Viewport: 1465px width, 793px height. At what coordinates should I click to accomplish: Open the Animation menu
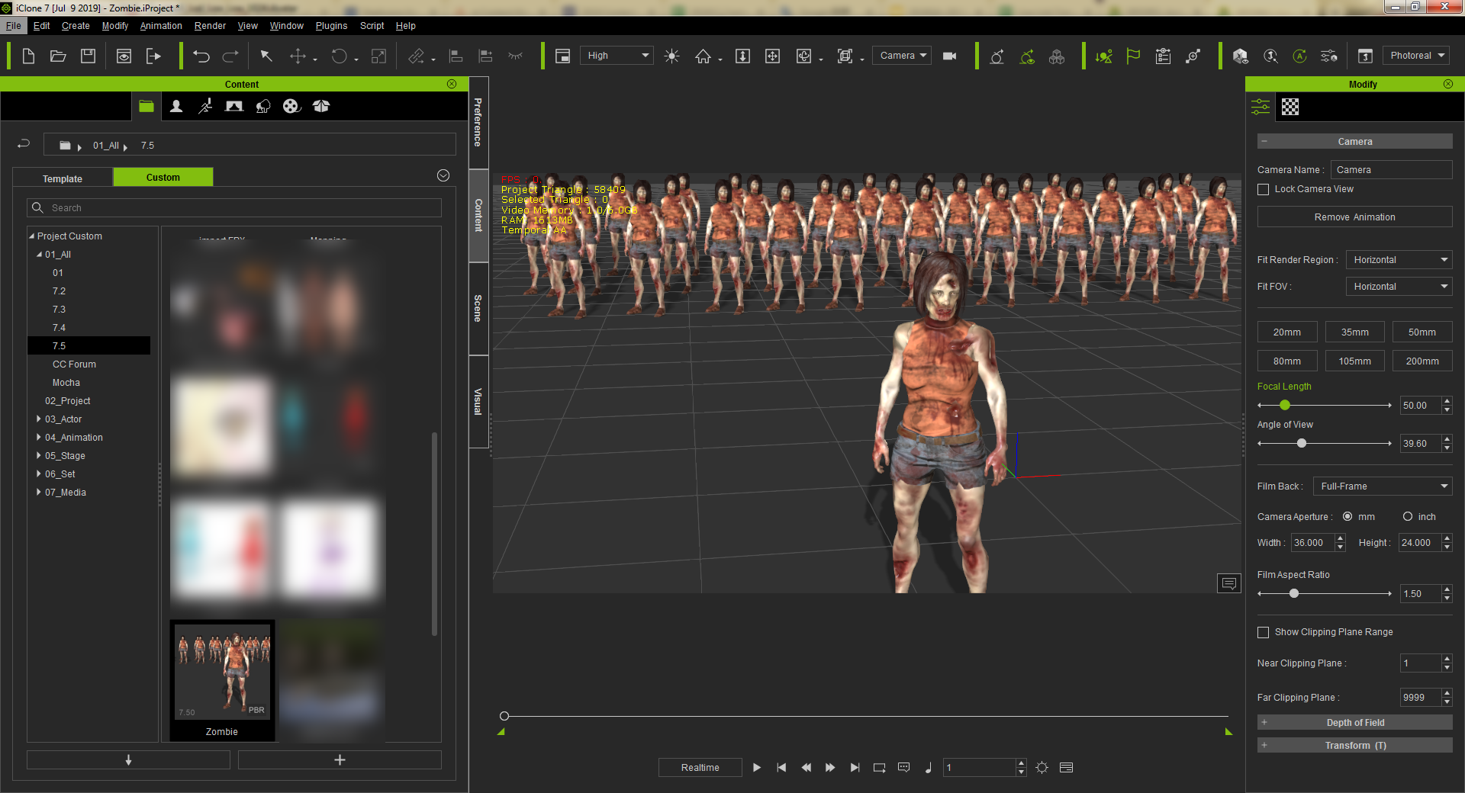pos(161,25)
